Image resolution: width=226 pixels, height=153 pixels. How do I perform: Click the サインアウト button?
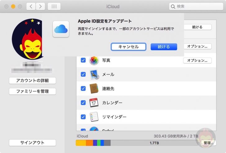(32, 143)
